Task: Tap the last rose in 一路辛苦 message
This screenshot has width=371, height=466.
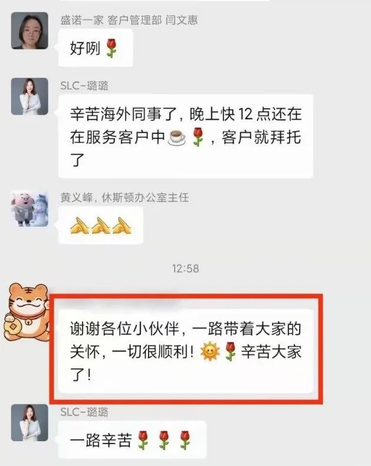Action: [185, 439]
